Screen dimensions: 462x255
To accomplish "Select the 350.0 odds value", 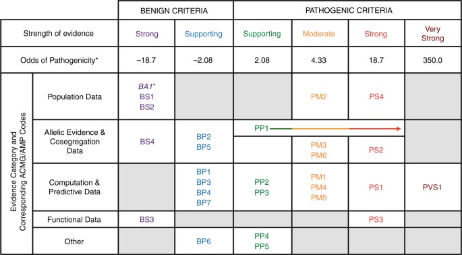I will pyautogui.click(x=433, y=60).
